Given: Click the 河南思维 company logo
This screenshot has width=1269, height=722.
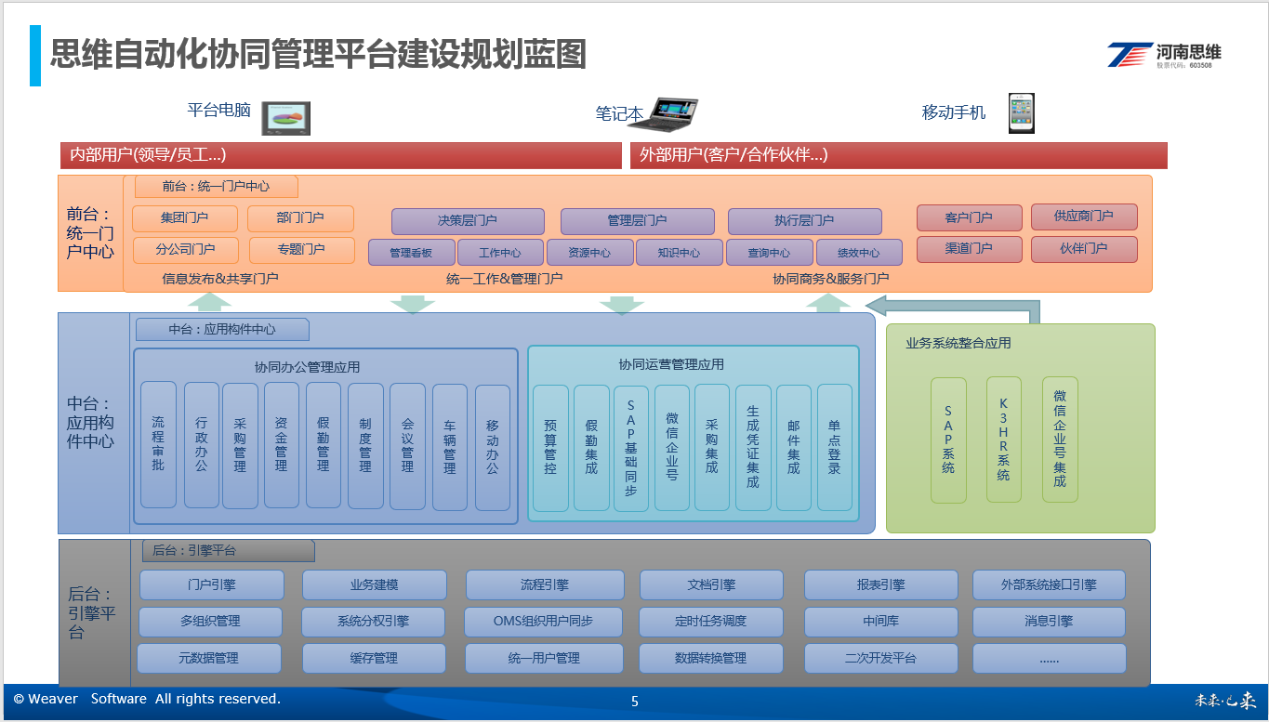Looking at the screenshot, I should point(1165,56).
